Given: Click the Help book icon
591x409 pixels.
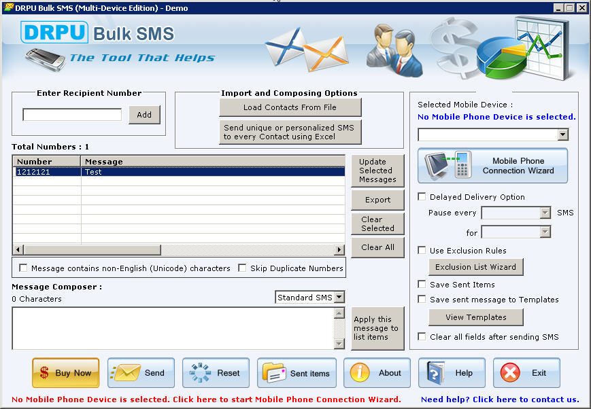Looking at the screenshot, I should (x=435, y=373).
